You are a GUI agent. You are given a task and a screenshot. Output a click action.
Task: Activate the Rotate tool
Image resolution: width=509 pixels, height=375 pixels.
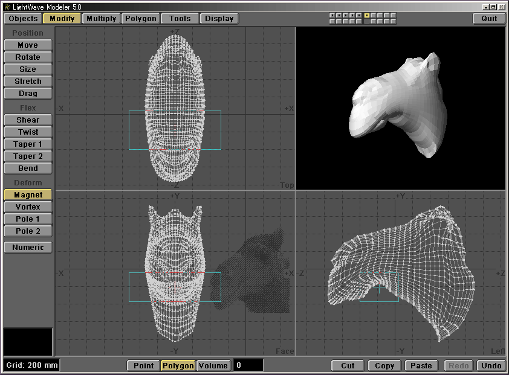click(28, 57)
